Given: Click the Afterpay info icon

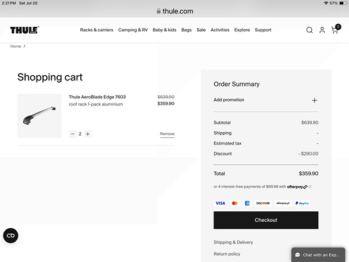Looking at the screenshot, I should (x=311, y=187).
